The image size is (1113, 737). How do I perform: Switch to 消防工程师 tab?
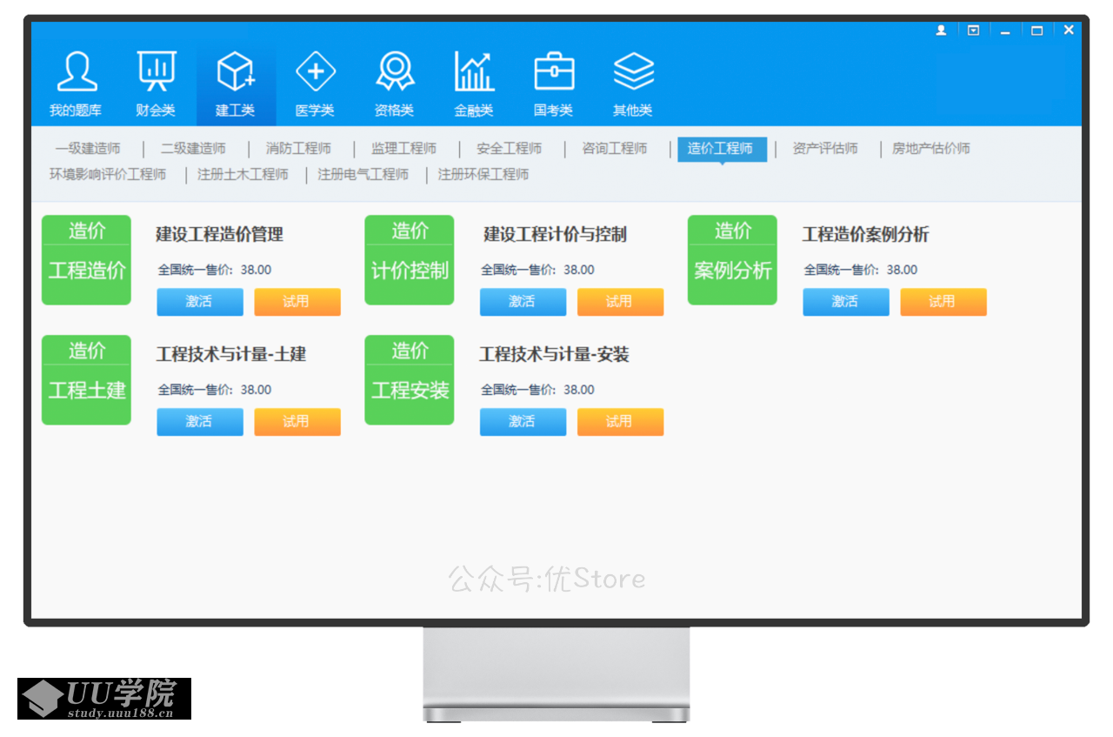(298, 149)
